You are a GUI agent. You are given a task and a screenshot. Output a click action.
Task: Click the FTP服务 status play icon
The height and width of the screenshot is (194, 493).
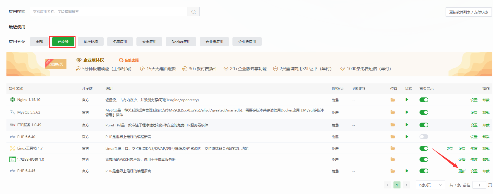407,125
